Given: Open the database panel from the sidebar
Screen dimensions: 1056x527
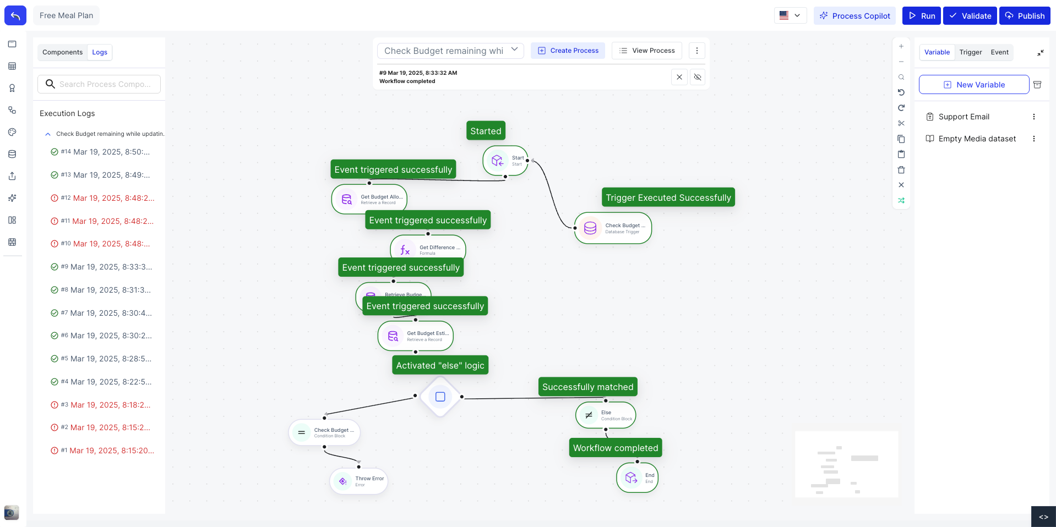Looking at the screenshot, I should point(12,154).
